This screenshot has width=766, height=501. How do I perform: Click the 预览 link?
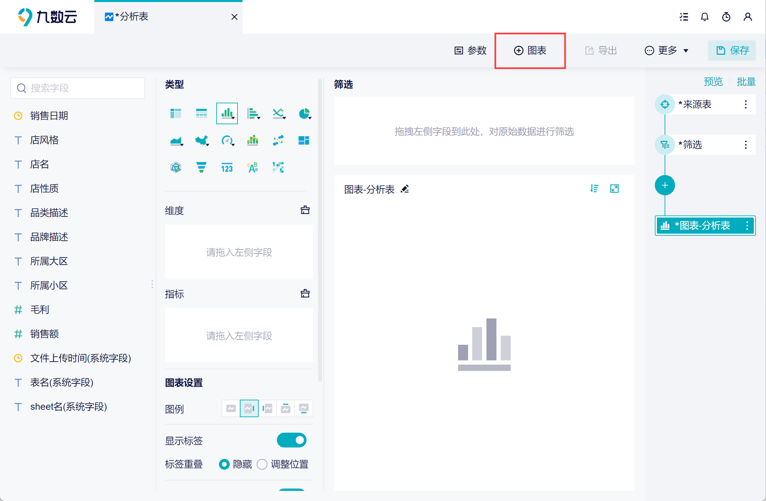713,81
